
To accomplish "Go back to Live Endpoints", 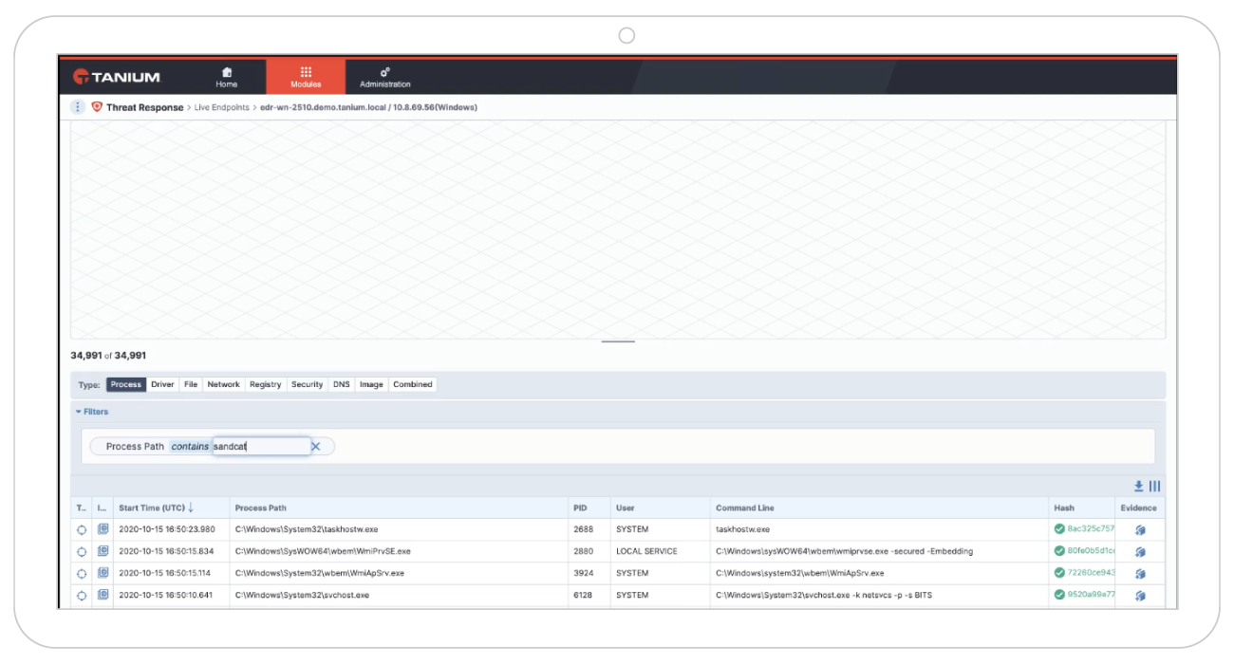I will pos(221,108).
